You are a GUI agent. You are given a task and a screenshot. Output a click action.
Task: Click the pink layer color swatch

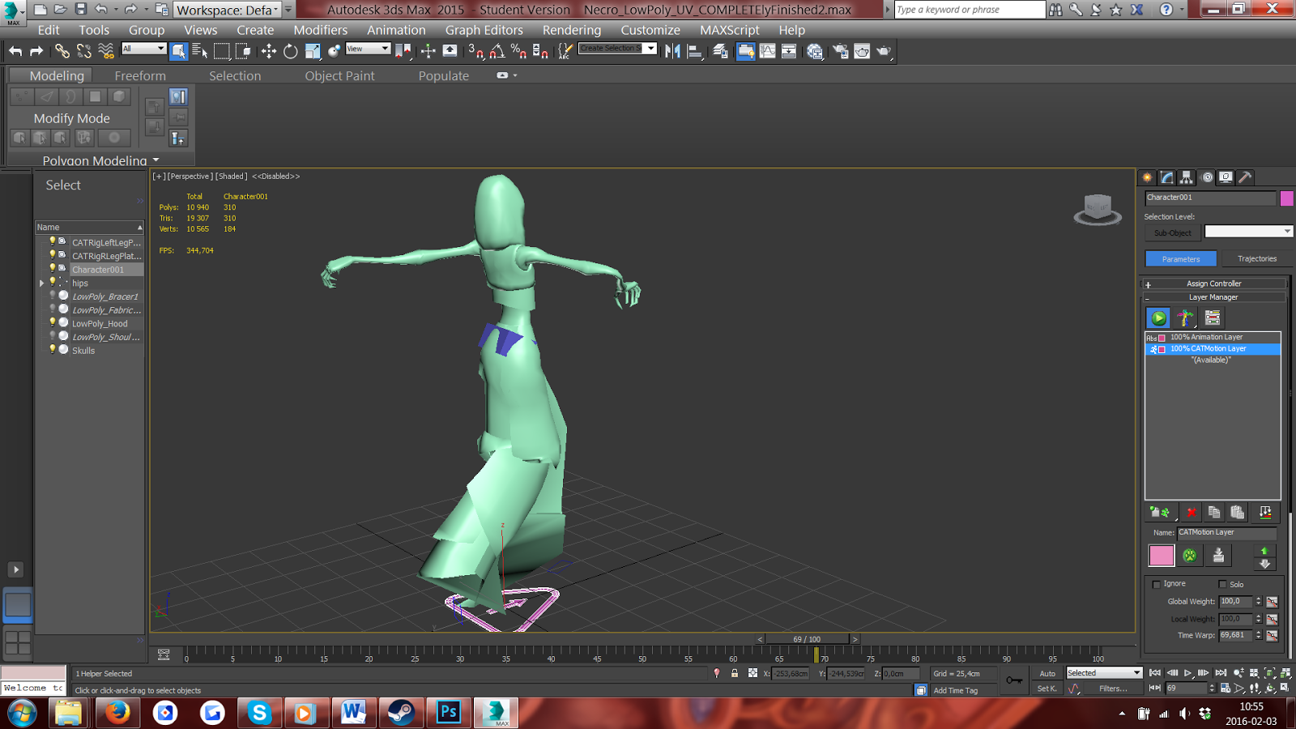tap(1161, 556)
